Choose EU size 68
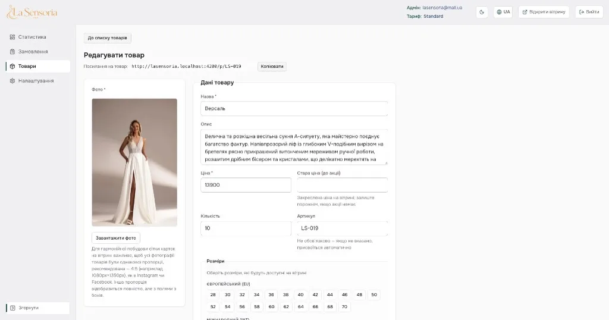 click(x=329, y=307)
